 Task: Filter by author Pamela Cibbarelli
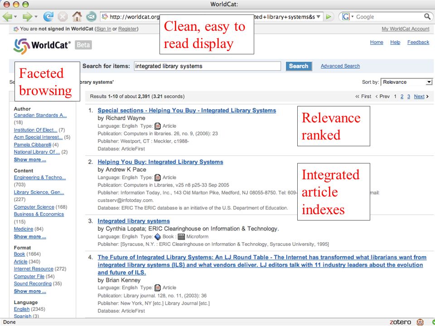tap(33, 145)
